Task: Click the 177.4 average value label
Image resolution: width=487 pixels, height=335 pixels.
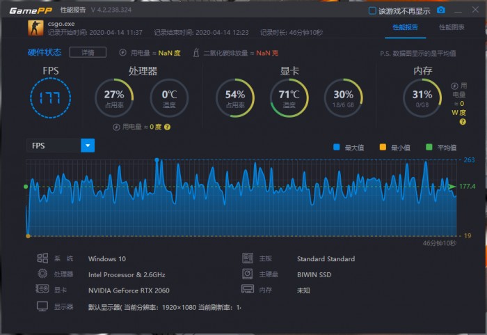Action: pyautogui.click(x=468, y=187)
